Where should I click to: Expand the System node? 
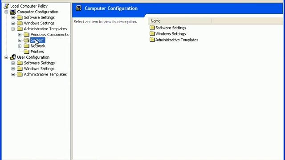20,40
